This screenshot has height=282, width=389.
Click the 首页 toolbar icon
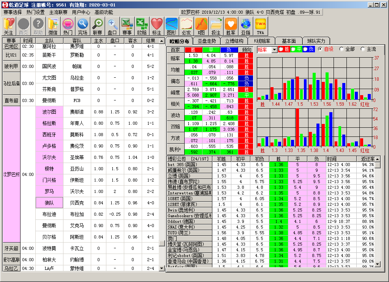point(24,27)
